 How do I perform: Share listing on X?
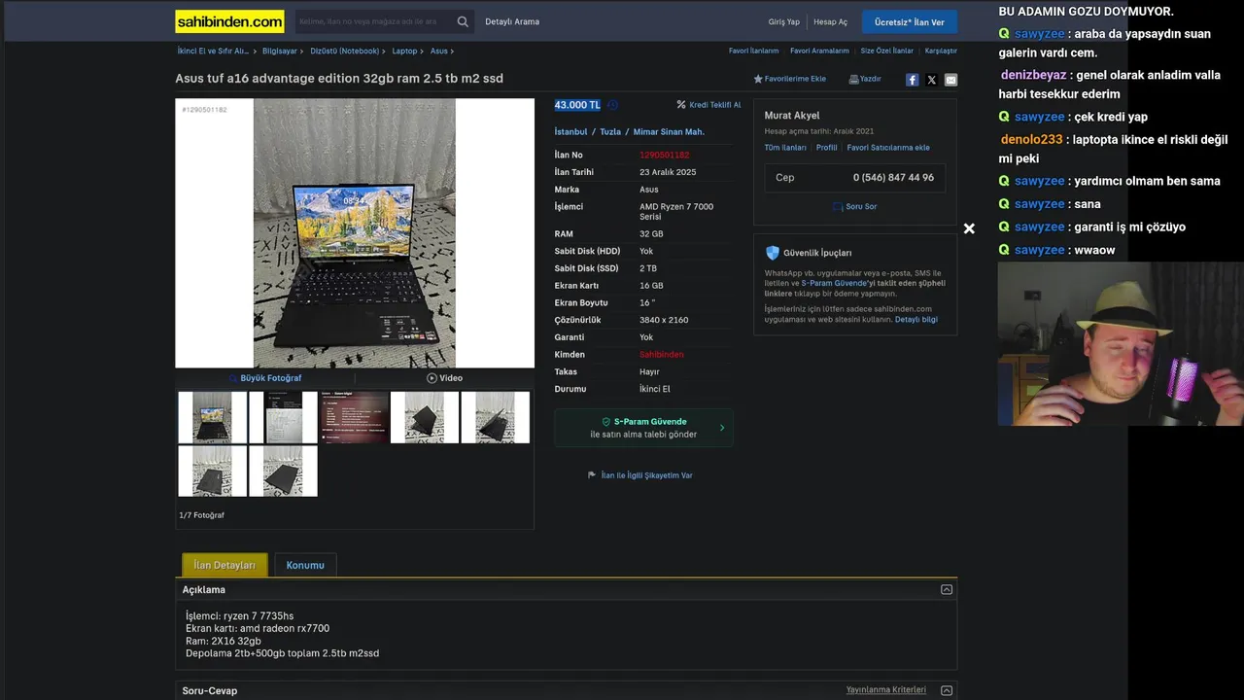931,80
